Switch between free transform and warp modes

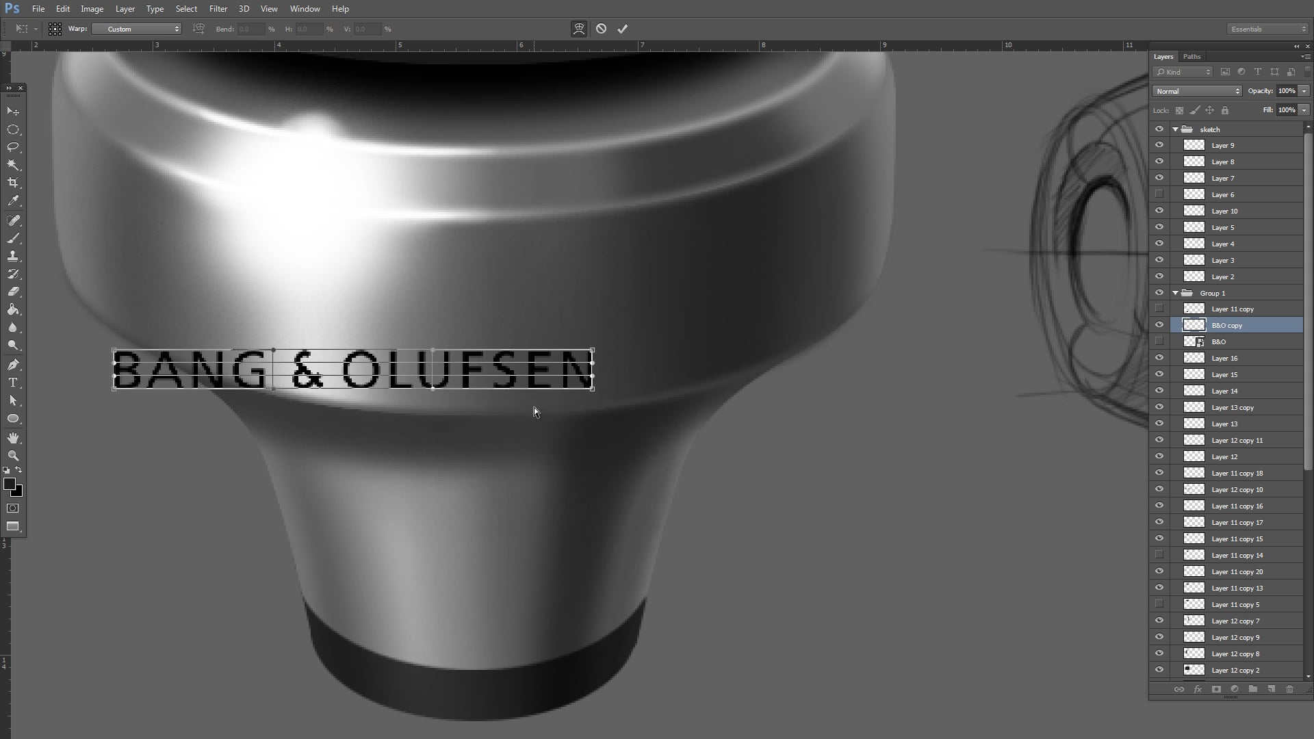point(579,29)
